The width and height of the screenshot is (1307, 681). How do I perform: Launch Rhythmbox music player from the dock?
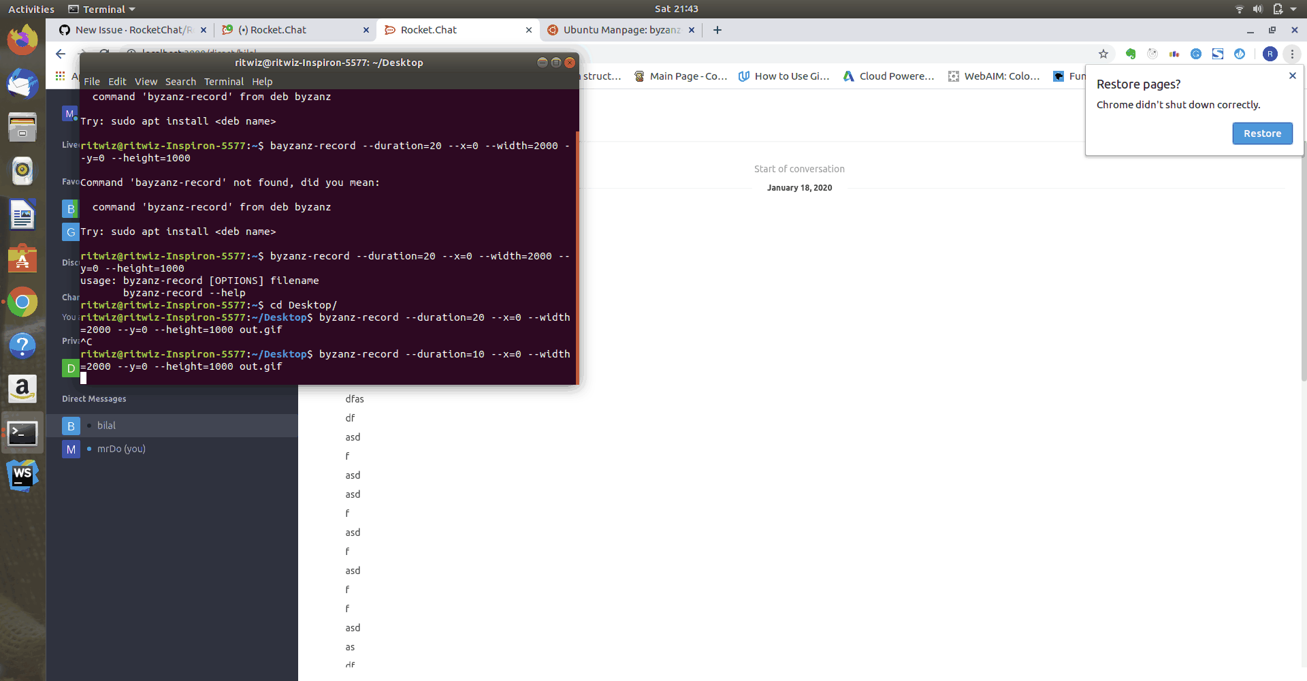[22, 171]
